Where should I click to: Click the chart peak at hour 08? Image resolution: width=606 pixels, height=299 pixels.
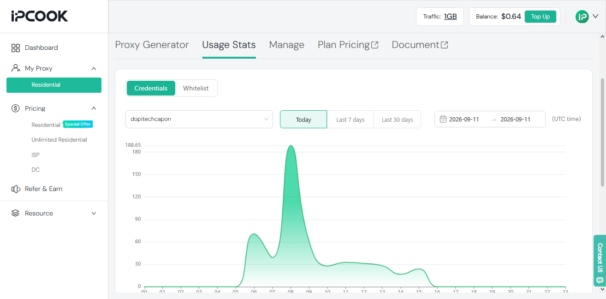tap(291, 146)
